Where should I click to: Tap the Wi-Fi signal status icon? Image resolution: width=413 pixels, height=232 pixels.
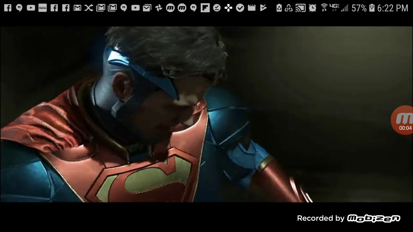click(x=324, y=8)
